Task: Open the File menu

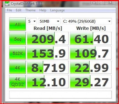Action: 9,10
